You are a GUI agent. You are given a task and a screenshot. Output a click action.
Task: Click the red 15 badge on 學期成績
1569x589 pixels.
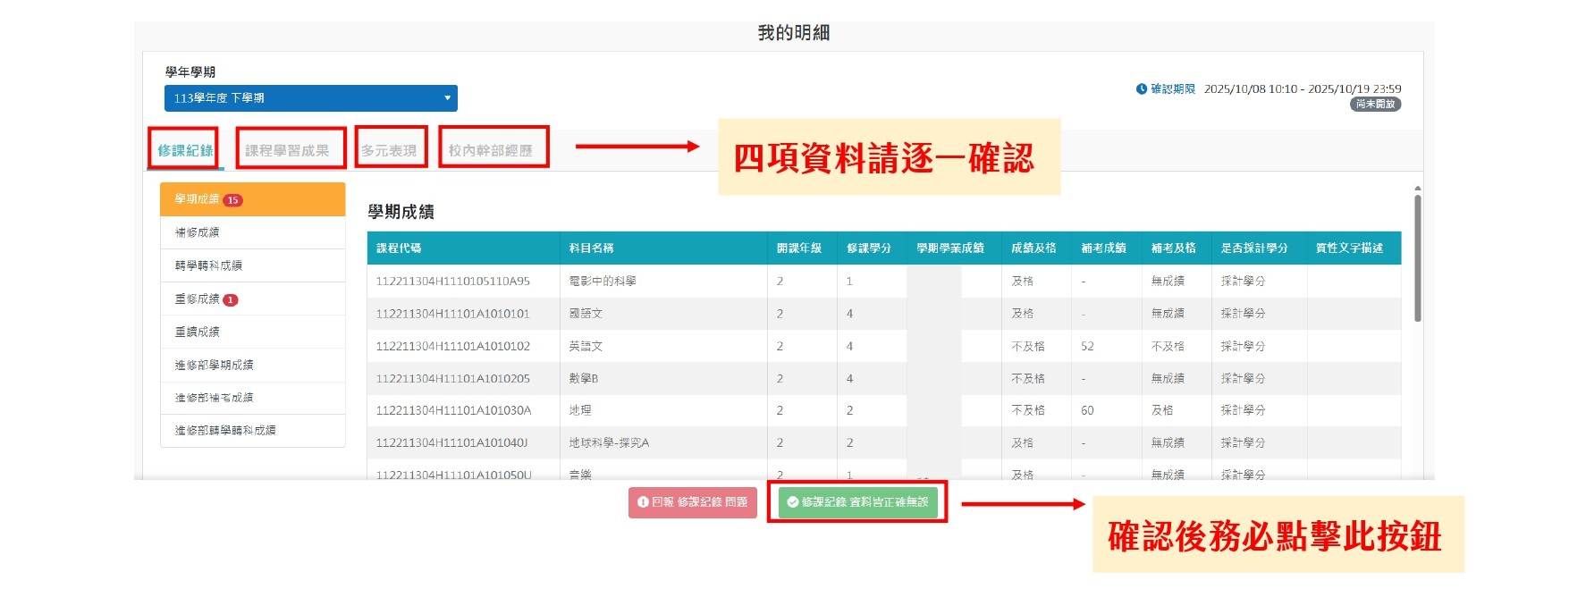point(232,200)
